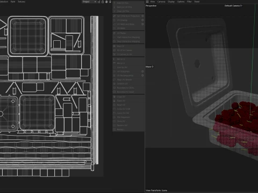Click the Fit UV to Canvas icon
This screenshot has width=258, height=193.
[114, 50]
